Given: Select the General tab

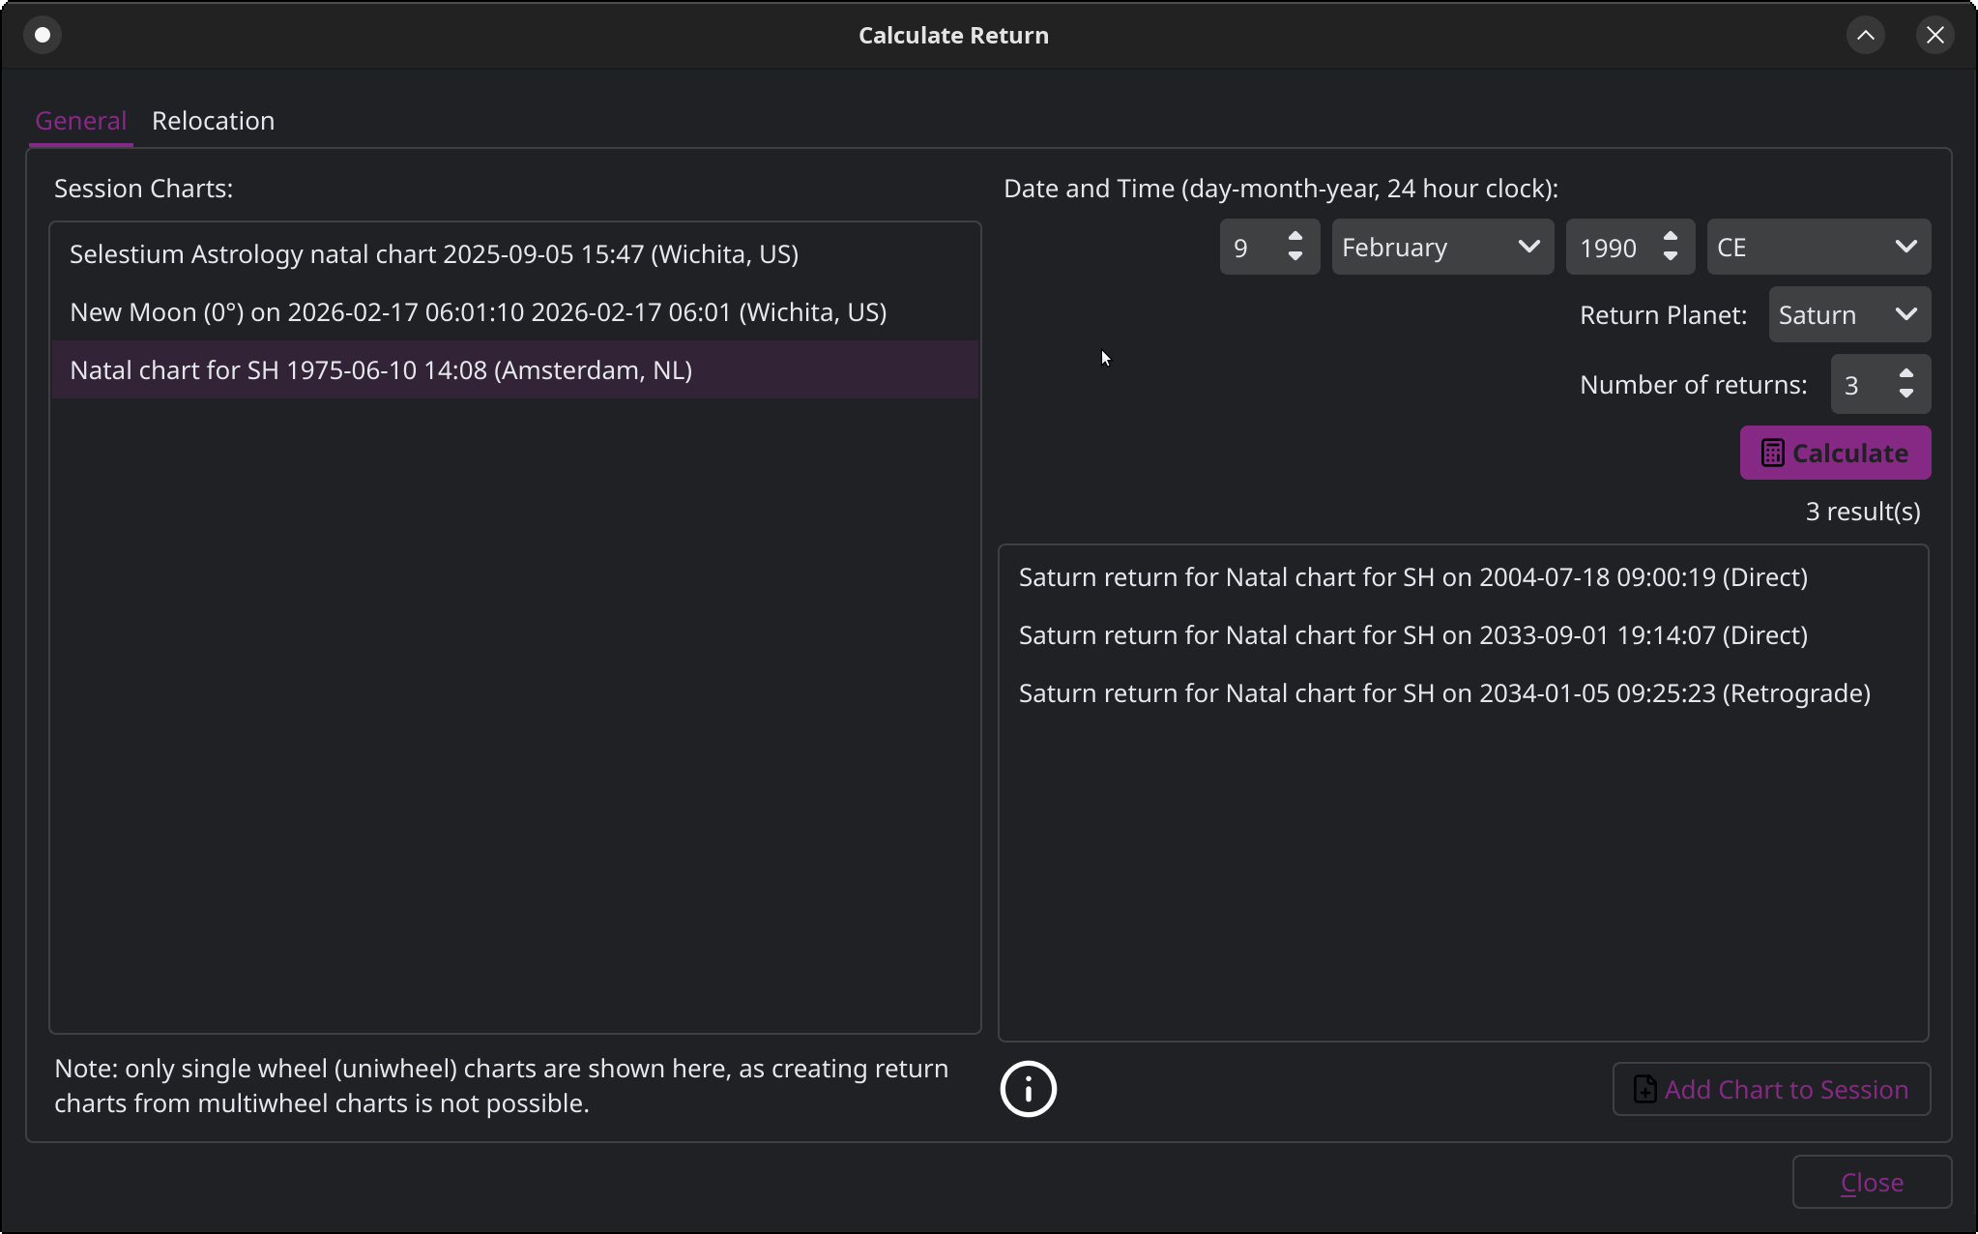Looking at the screenshot, I should pyautogui.click(x=80, y=121).
